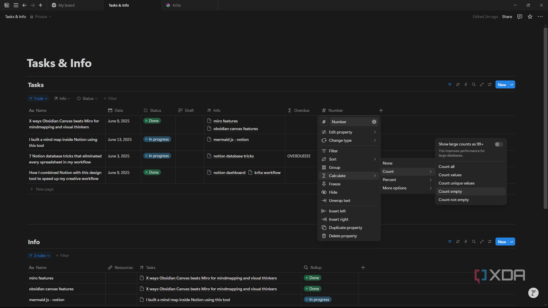
Task: Open the krita workflow page link
Action: pyautogui.click(x=267, y=173)
